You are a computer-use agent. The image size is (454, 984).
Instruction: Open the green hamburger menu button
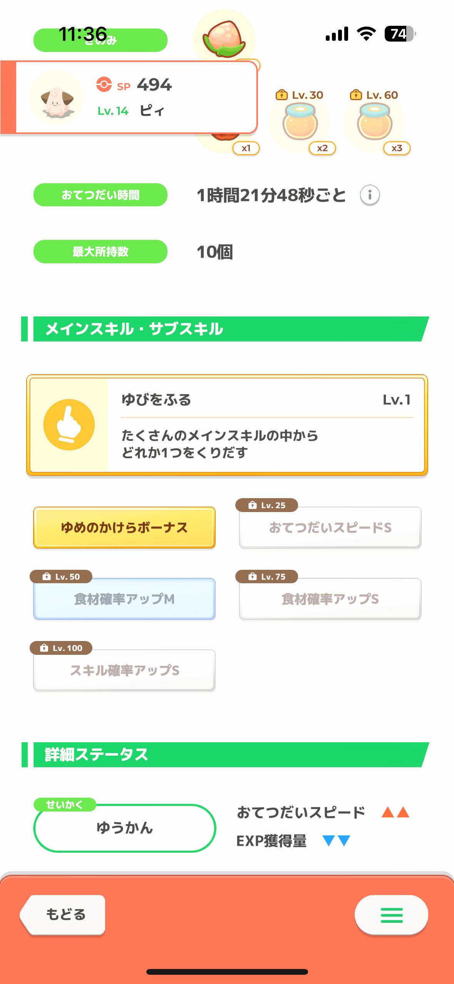click(x=391, y=915)
